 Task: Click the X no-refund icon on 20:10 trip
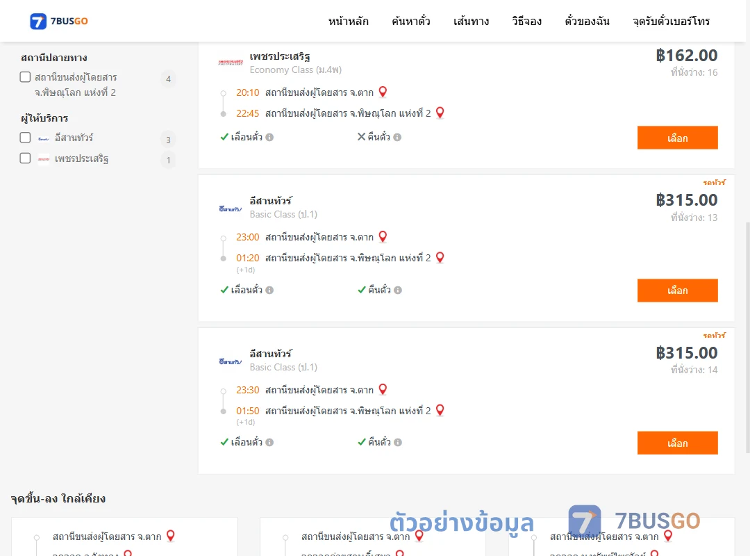tap(362, 137)
